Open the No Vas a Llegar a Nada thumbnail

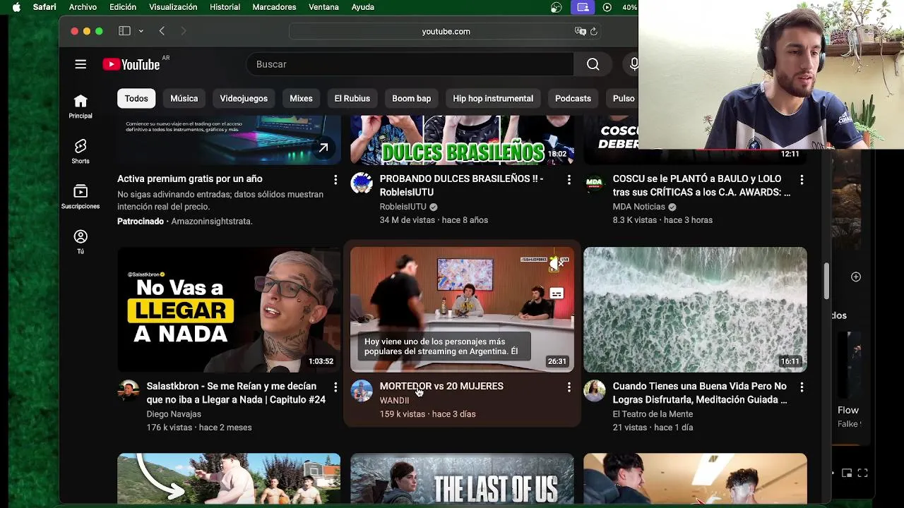(x=229, y=309)
